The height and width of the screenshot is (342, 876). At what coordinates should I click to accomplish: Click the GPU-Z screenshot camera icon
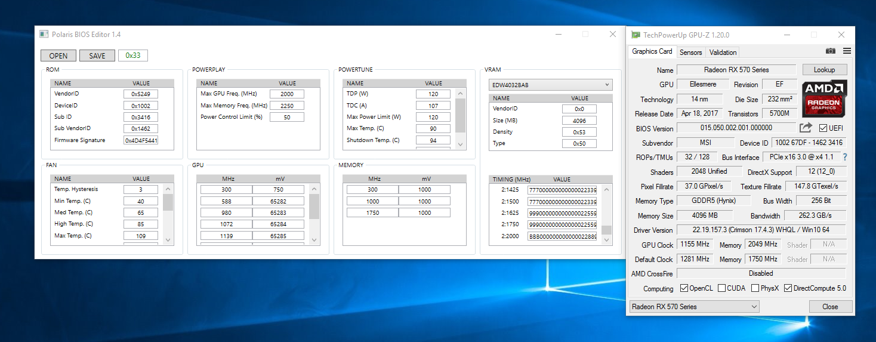[x=830, y=51]
